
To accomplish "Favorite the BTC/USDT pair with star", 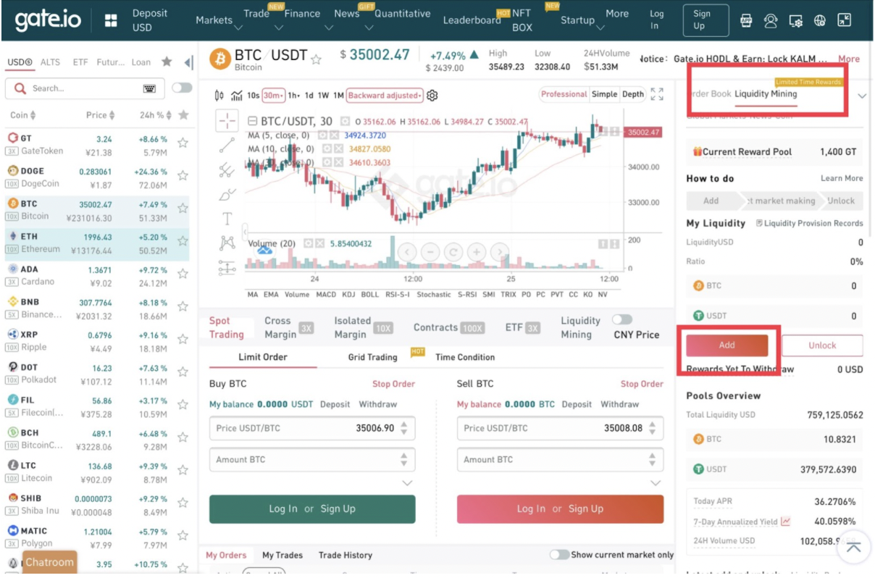I will pos(316,59).
